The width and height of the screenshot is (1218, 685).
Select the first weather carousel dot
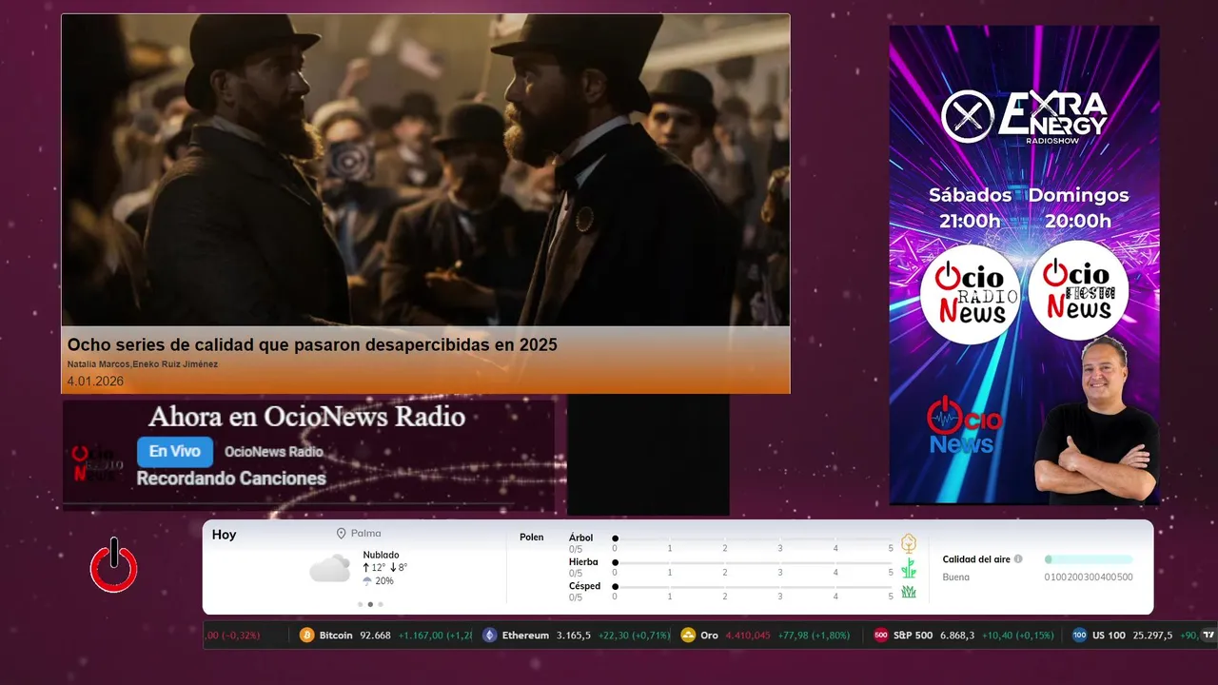361,604
